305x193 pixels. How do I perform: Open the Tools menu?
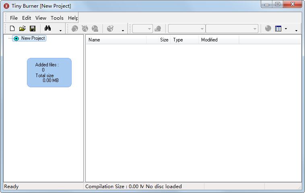click(x=57, y=18)
